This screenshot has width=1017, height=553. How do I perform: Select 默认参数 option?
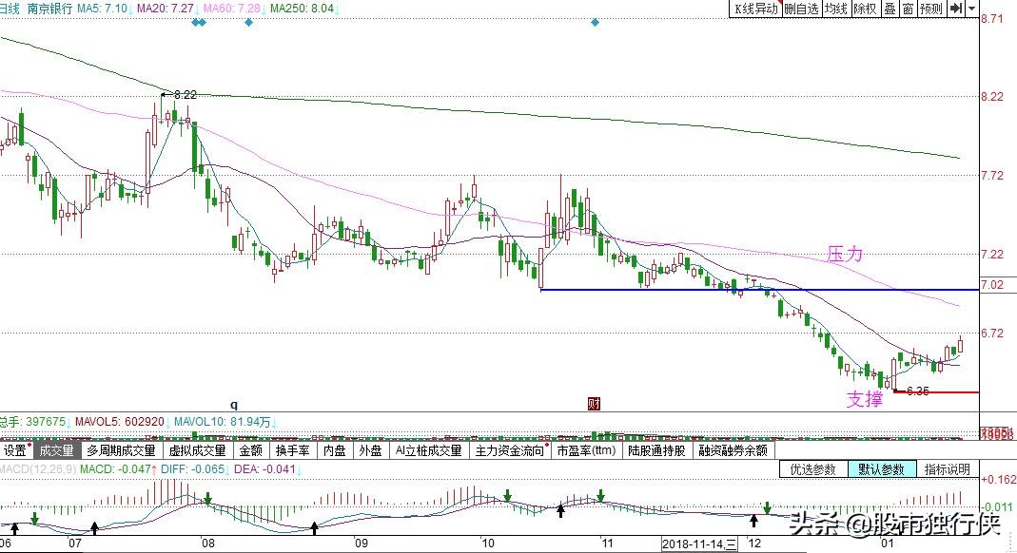(882, 468)
